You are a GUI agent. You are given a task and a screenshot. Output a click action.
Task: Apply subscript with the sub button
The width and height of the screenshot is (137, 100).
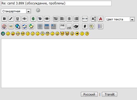tap(69, 26)
